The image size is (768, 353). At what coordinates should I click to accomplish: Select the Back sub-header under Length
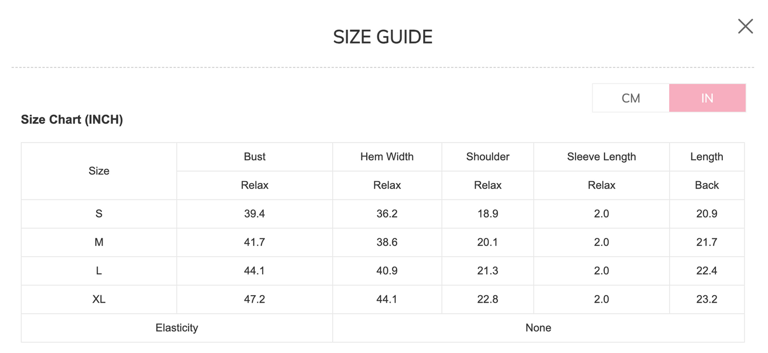(706, 185)
